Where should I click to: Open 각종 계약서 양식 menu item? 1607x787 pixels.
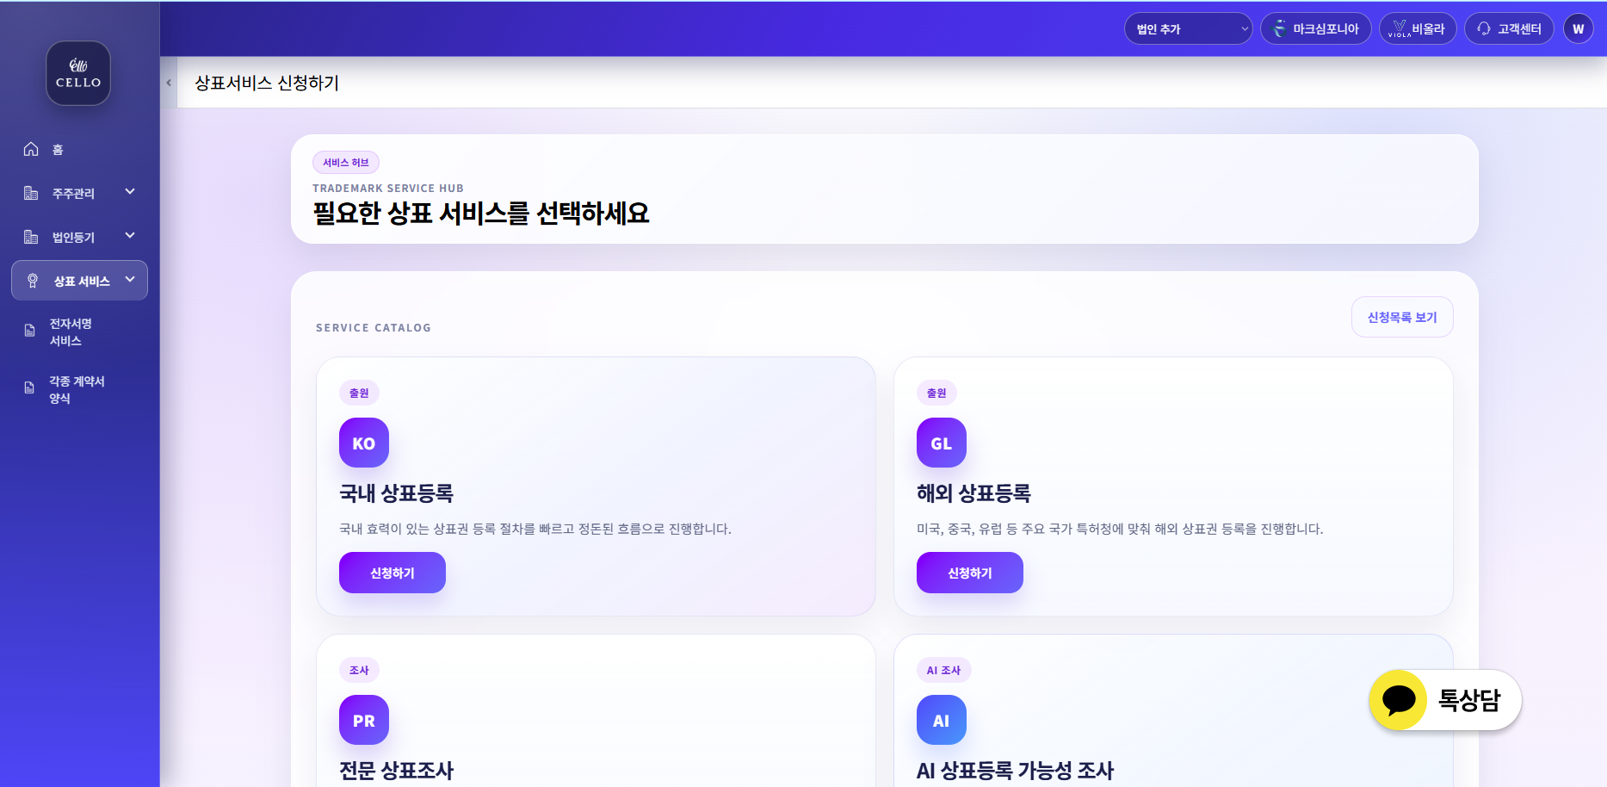pyautogui.click(x=77, y=390)
